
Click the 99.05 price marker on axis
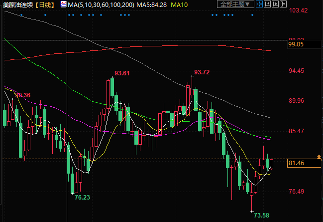tap(303, 44)
